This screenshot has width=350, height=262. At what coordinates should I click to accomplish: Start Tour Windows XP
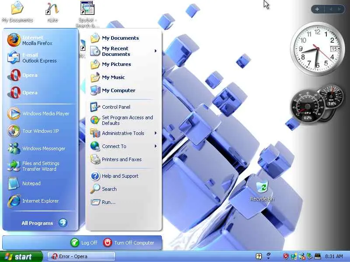click(x=40, y=131)
